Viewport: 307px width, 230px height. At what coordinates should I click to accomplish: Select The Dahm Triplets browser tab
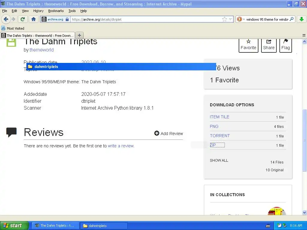tap(37, 35)
